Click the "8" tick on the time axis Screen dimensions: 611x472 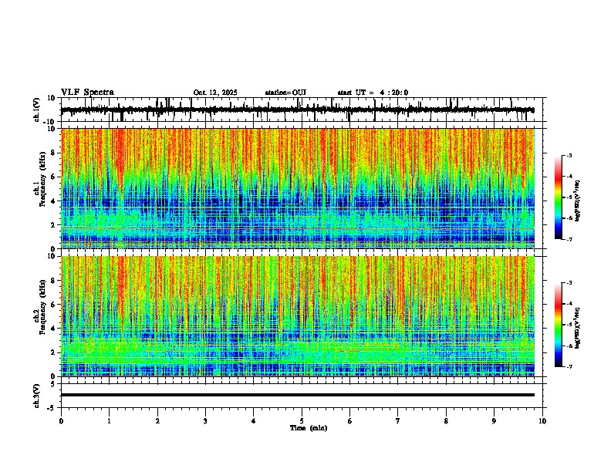click(446, 421)
